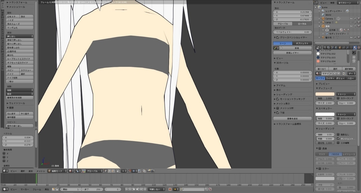This screenshot has width=361, height=193.
Task: Jump to the last frame in timeline
Action: click(x=145, y=189)
